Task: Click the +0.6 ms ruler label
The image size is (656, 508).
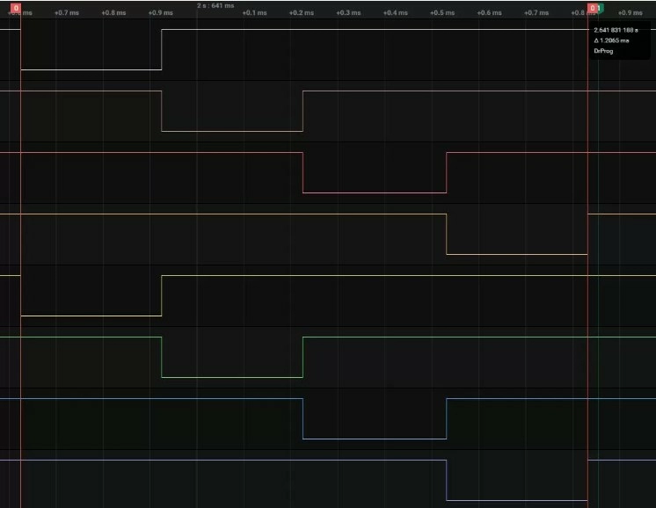Action: 490,13
